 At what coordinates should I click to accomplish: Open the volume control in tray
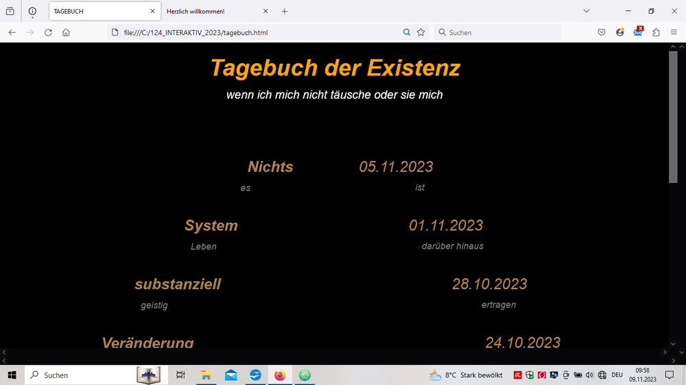[589, 375]
